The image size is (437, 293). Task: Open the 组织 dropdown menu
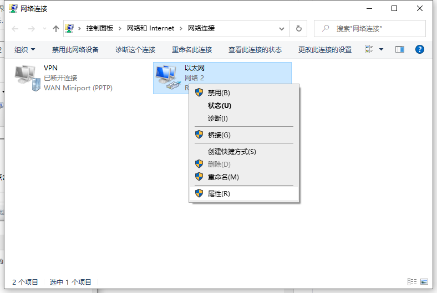pos(24,49)
